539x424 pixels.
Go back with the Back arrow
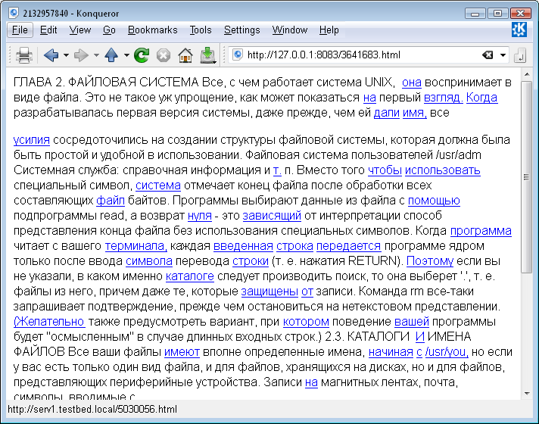(51, 55)
